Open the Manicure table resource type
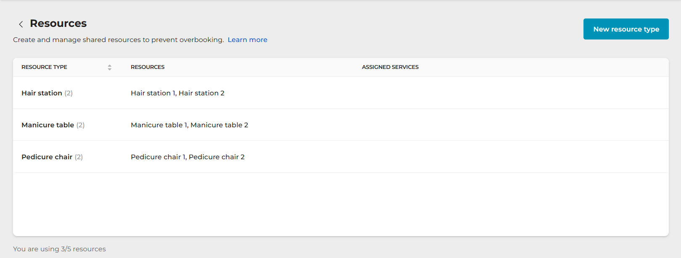This screenshot has width=681, height=258. point(48,125)
